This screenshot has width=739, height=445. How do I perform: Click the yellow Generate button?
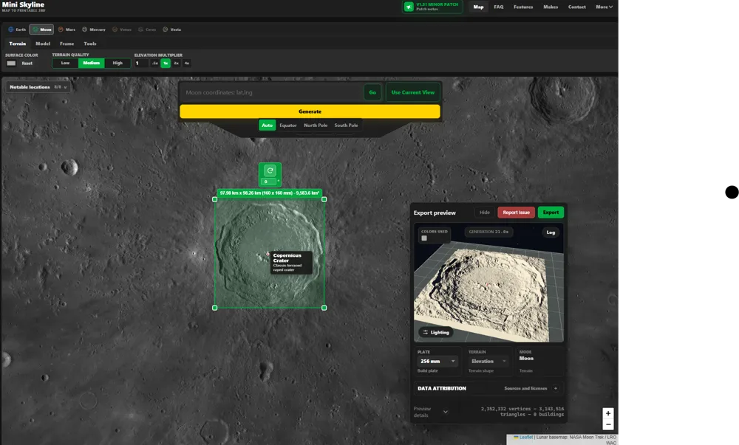click(x=310, y=111)
